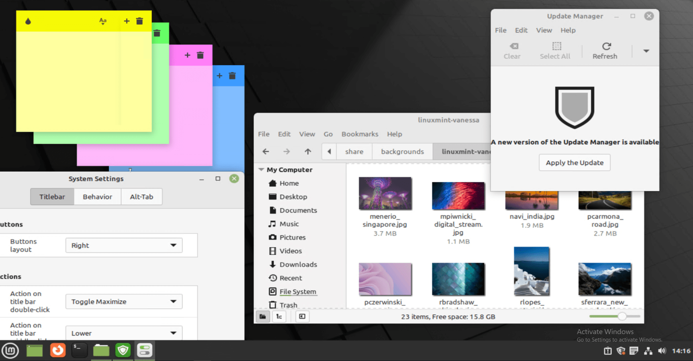Delete the pink sticky note with trash icon
The height and width of the screenshot is (361, 693).
(200, 55)
